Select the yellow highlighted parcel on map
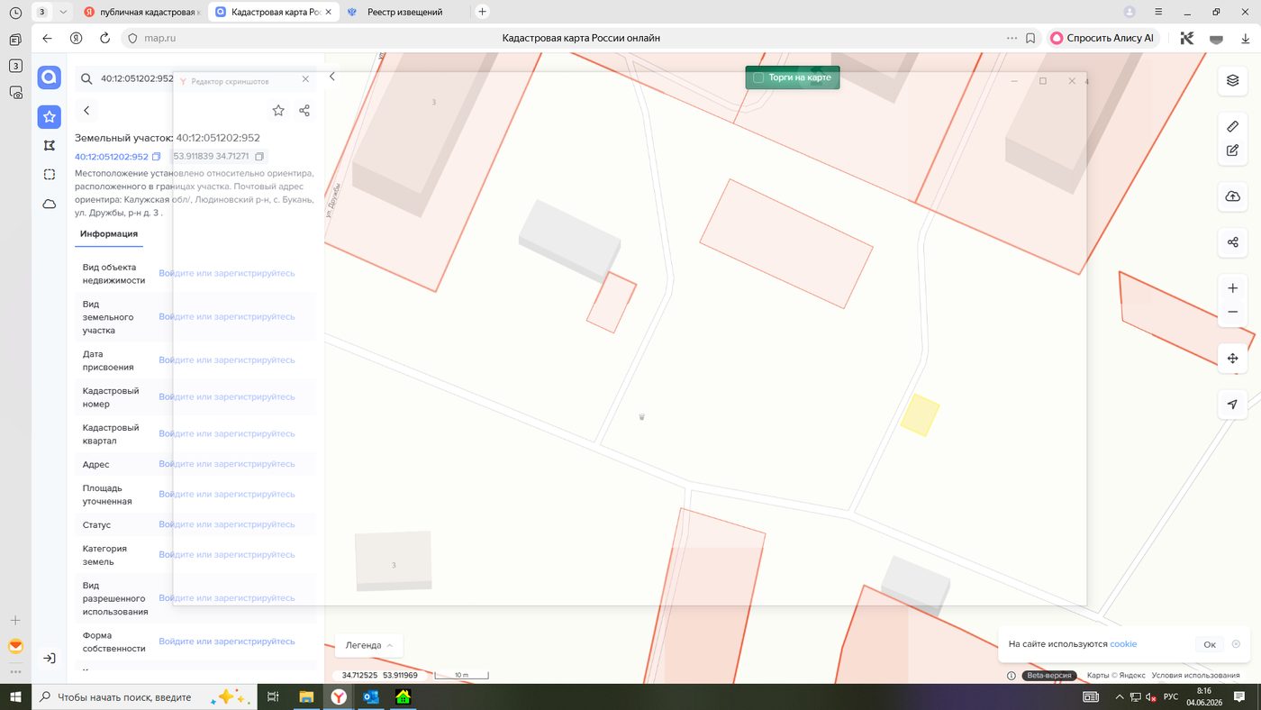The width and height of the screenshot is (1261, 710). 920,414
